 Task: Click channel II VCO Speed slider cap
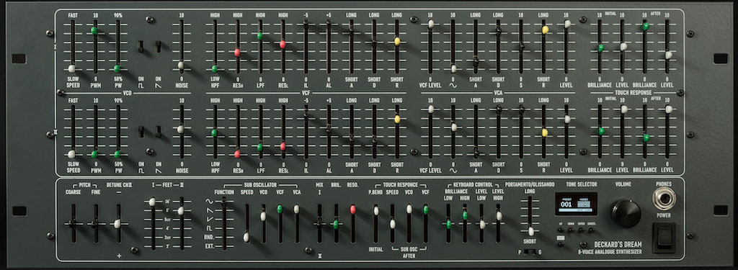(x=71, y=154)
